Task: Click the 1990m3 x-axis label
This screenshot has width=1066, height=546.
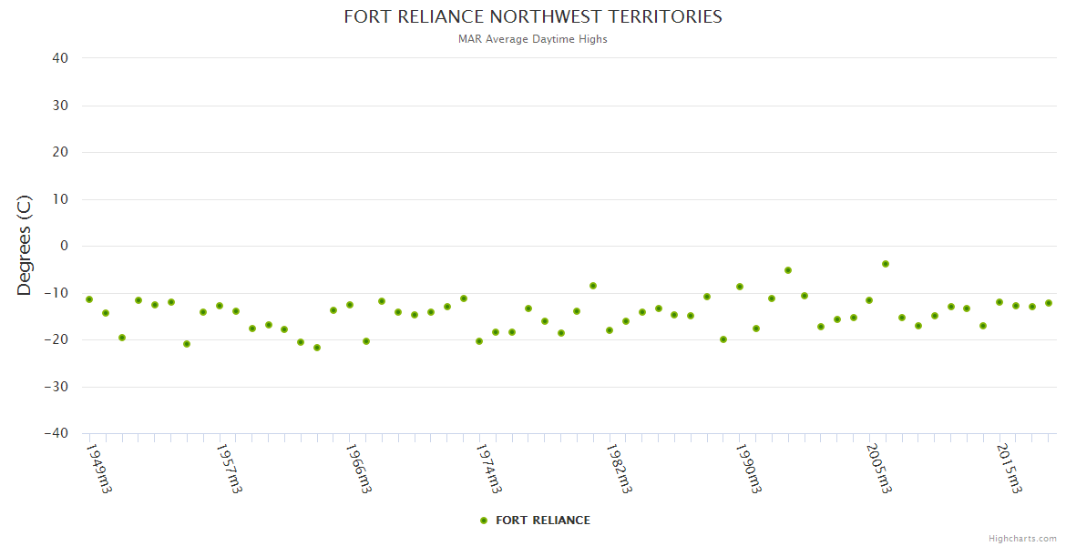Action: (748, 468)
